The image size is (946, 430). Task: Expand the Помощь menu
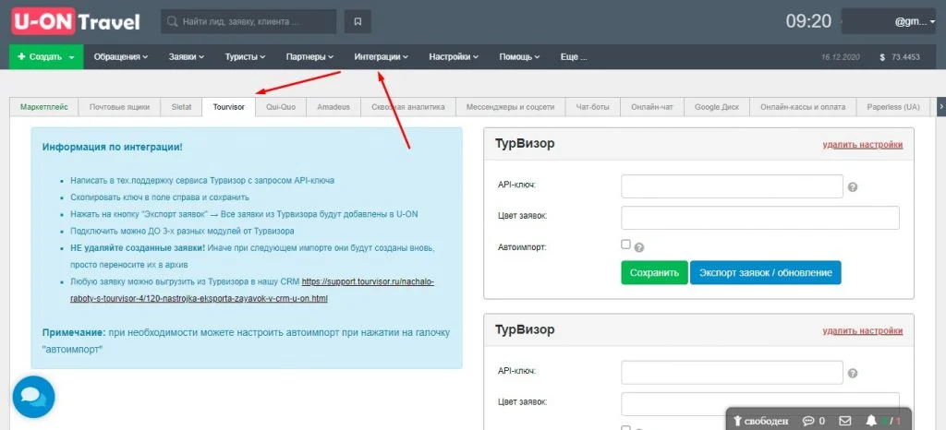click(x=519, y=57)
